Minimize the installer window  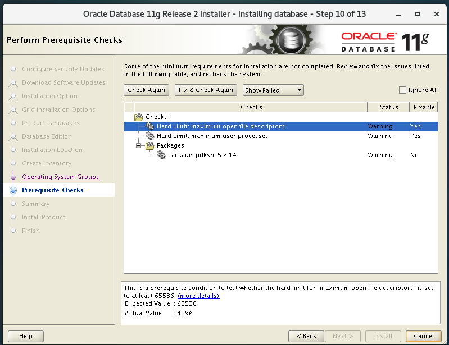398,14
